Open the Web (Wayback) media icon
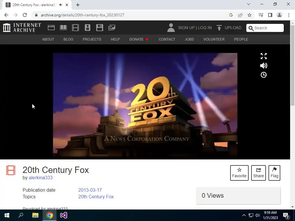 coord(51,28)
